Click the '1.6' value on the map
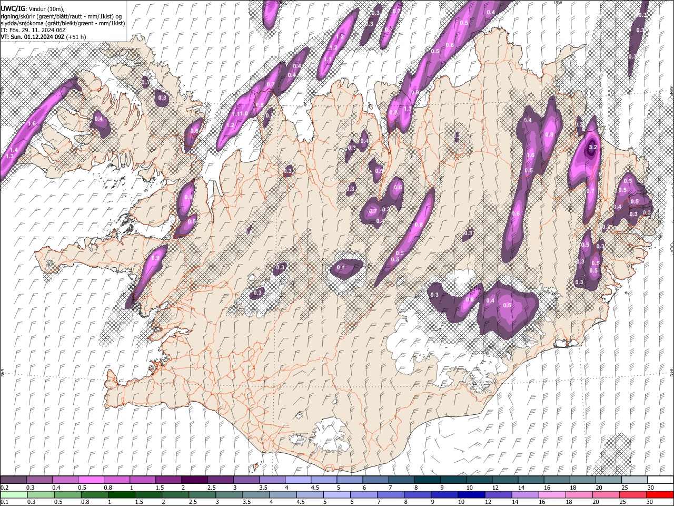Viewport: 674px width, 506px height. coord(32,124)
